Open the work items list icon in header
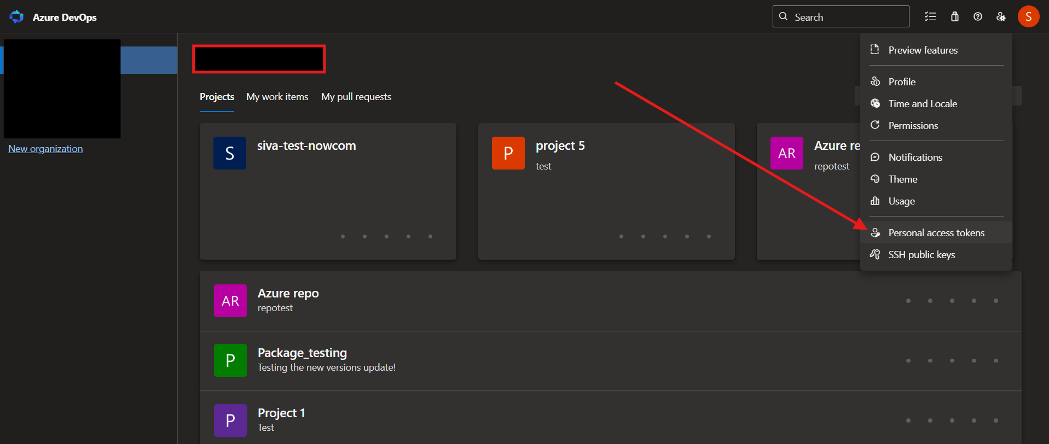This screenshot has width=1049, height=444. point(930,17)
